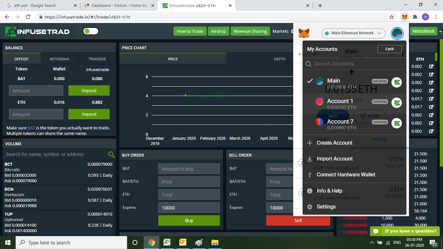The height and width of the screenshot is (249, 443).
Task: Switch to the Withdraw tab
Action: point(59,59)
